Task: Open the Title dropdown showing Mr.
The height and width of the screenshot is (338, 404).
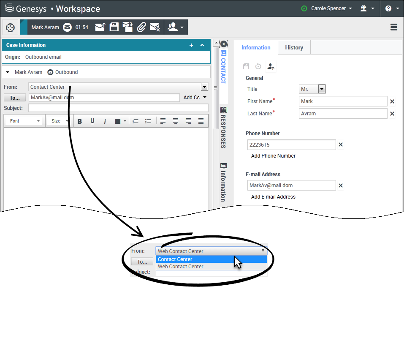Action: [312, 89]
